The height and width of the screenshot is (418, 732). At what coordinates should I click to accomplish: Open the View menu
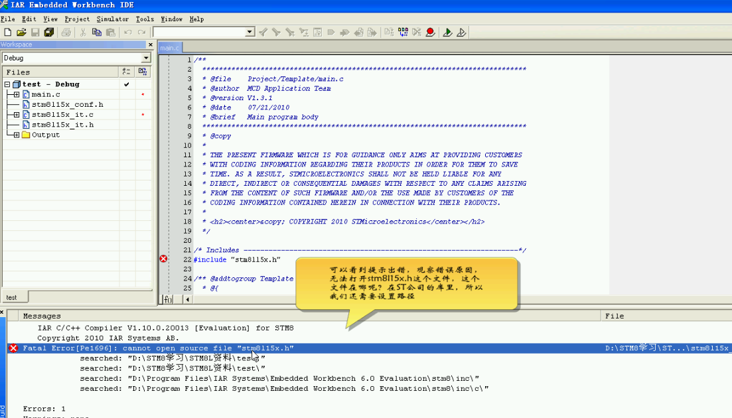[50, 19]
